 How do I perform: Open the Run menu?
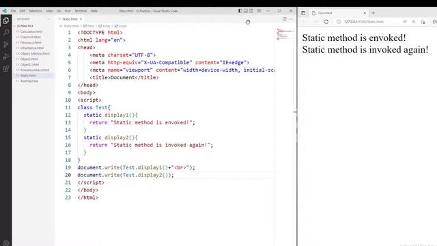68,11
